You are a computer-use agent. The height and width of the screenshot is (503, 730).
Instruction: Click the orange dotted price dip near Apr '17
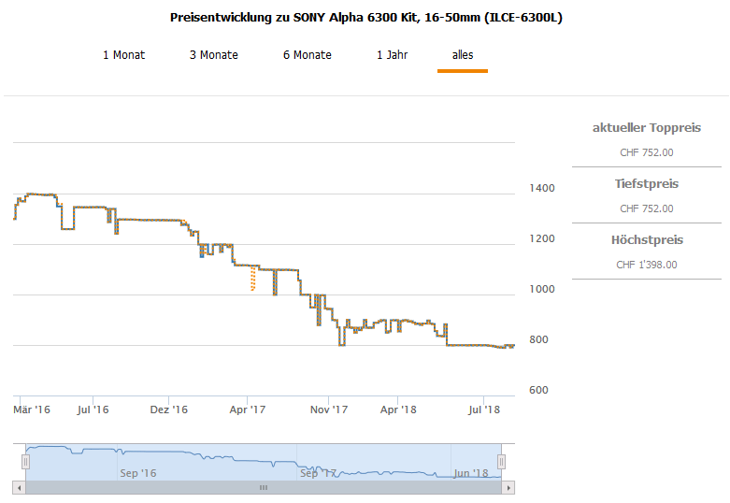coord(252,280)
